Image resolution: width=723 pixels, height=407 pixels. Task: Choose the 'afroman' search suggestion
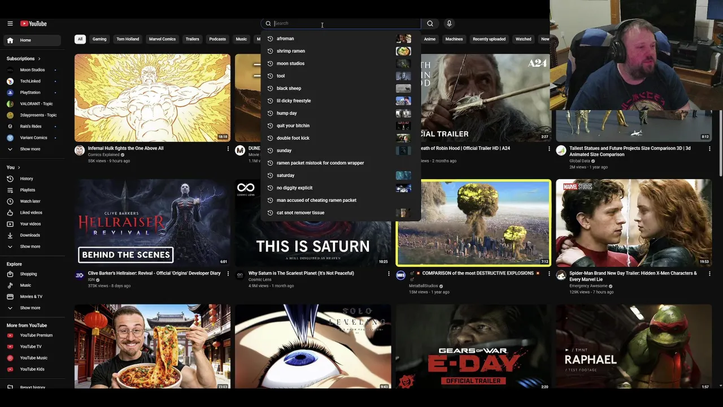tap(341, 38)
